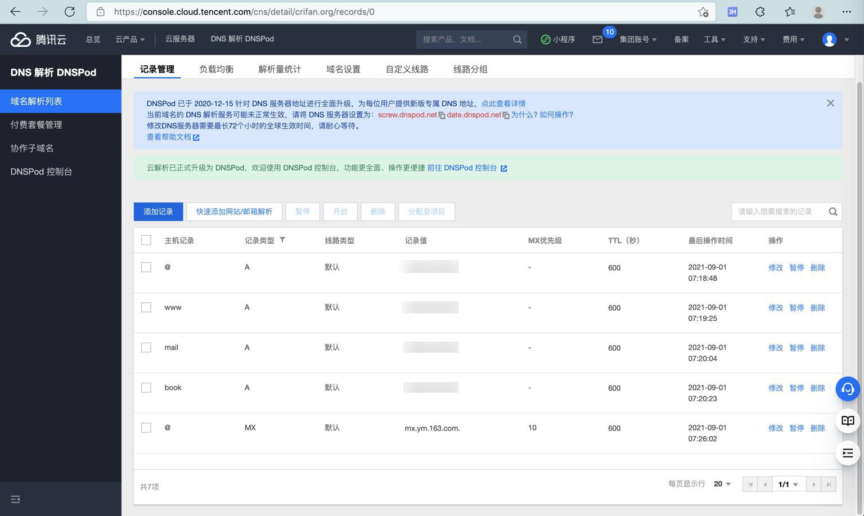The image size is (864, 516).
Task: Collapse the sidebar with bottom-left icon
Action: 15,499
